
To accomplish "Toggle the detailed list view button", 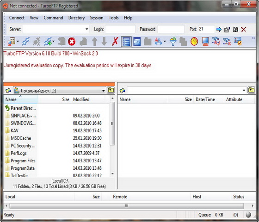I will coord(126,42).
